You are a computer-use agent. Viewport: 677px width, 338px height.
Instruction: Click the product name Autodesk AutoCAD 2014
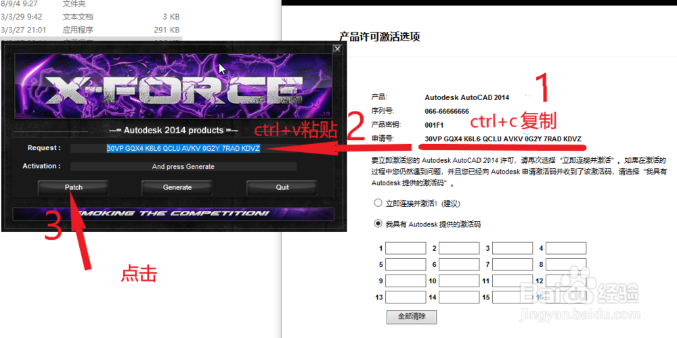tap(466, 97)
